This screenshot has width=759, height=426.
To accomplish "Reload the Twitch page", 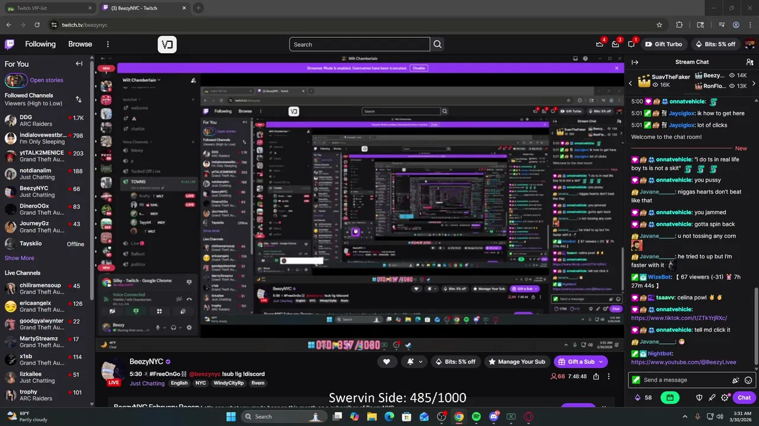I will coord(37,25).
